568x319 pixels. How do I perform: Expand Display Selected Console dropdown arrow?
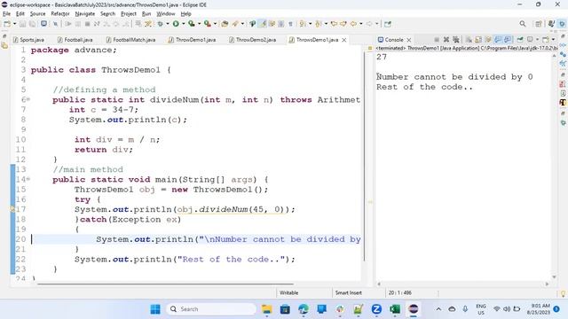point(537,39)
